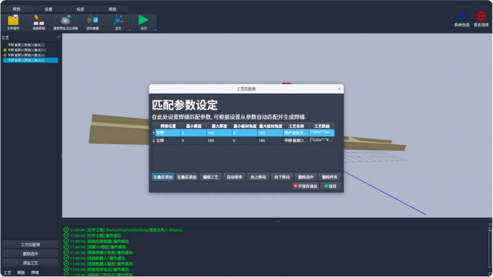Open the 逆向建模 reverse modeling tool
493x277 pixels.
[x=92, y=22]
